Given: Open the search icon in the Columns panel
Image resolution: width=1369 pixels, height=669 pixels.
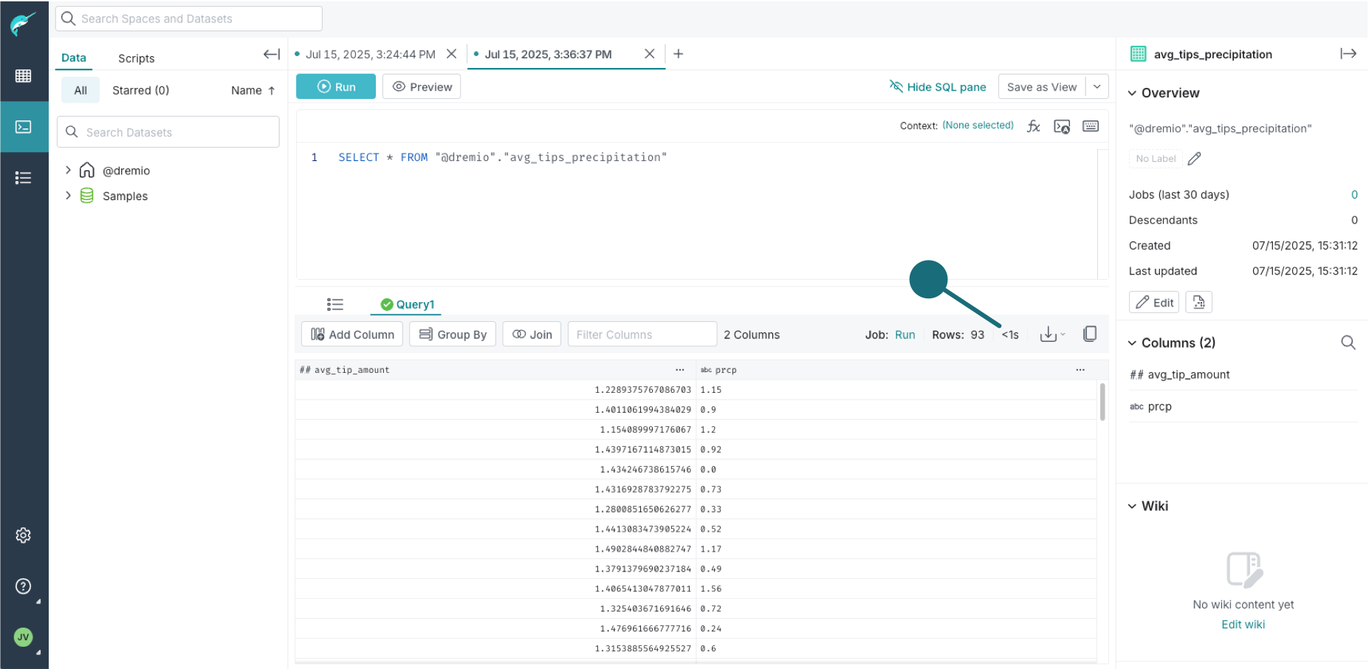Looking at the screenshot, I should coord(1348,342).
